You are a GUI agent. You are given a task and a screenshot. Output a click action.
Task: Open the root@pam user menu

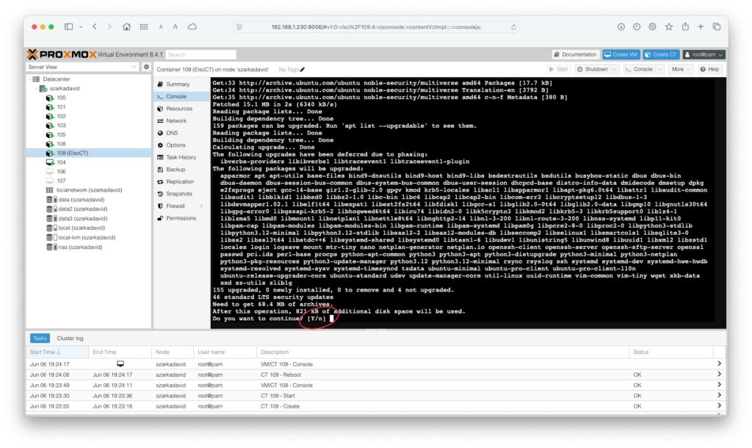coord(704,54)
